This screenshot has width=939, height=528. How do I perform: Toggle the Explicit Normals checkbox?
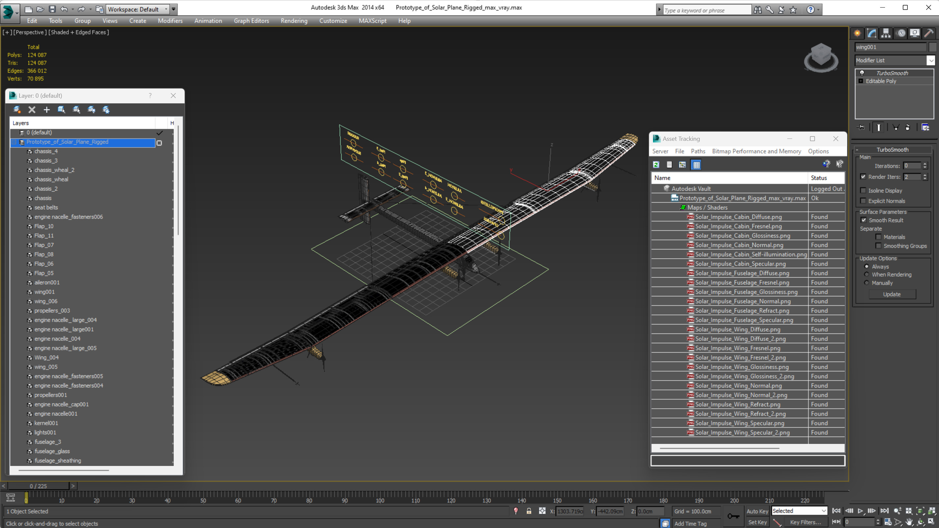tap(863, 201)
